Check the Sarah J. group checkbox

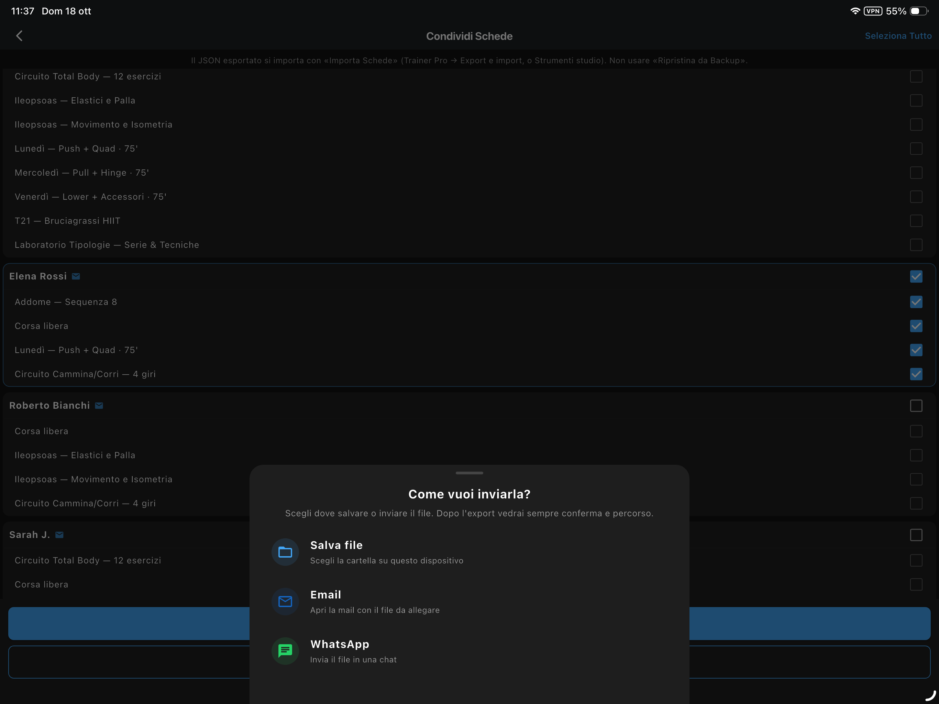916,535
